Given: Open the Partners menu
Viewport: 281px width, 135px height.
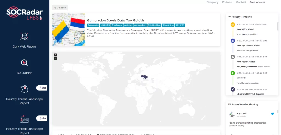Looking at the screenshot, I should click(227, 2).
